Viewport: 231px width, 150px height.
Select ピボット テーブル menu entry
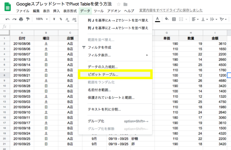tap(115, 75)
